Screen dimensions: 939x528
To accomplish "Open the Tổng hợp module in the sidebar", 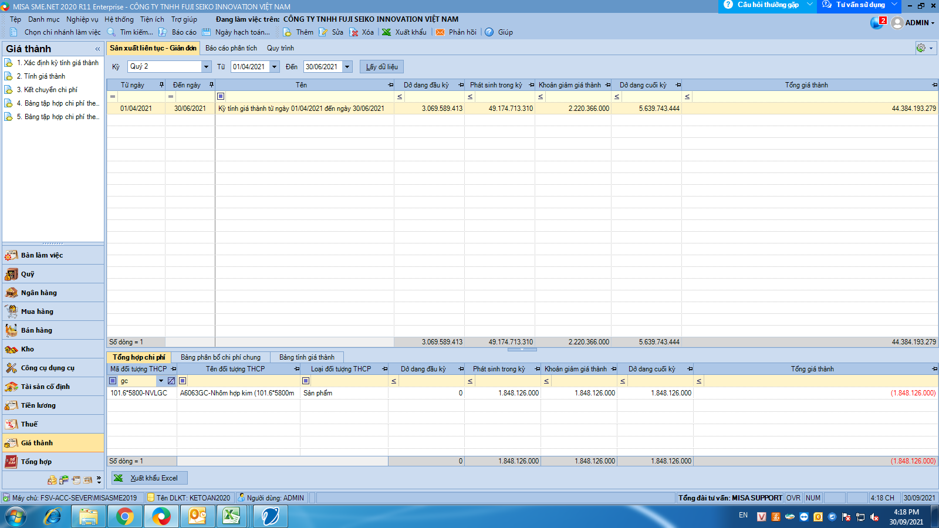I will [x=53, y=462].
